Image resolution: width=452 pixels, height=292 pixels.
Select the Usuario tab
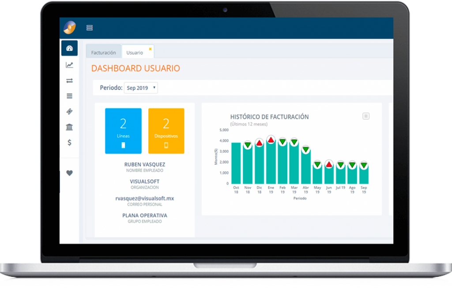pyautogui.click(x=135, y=53)
